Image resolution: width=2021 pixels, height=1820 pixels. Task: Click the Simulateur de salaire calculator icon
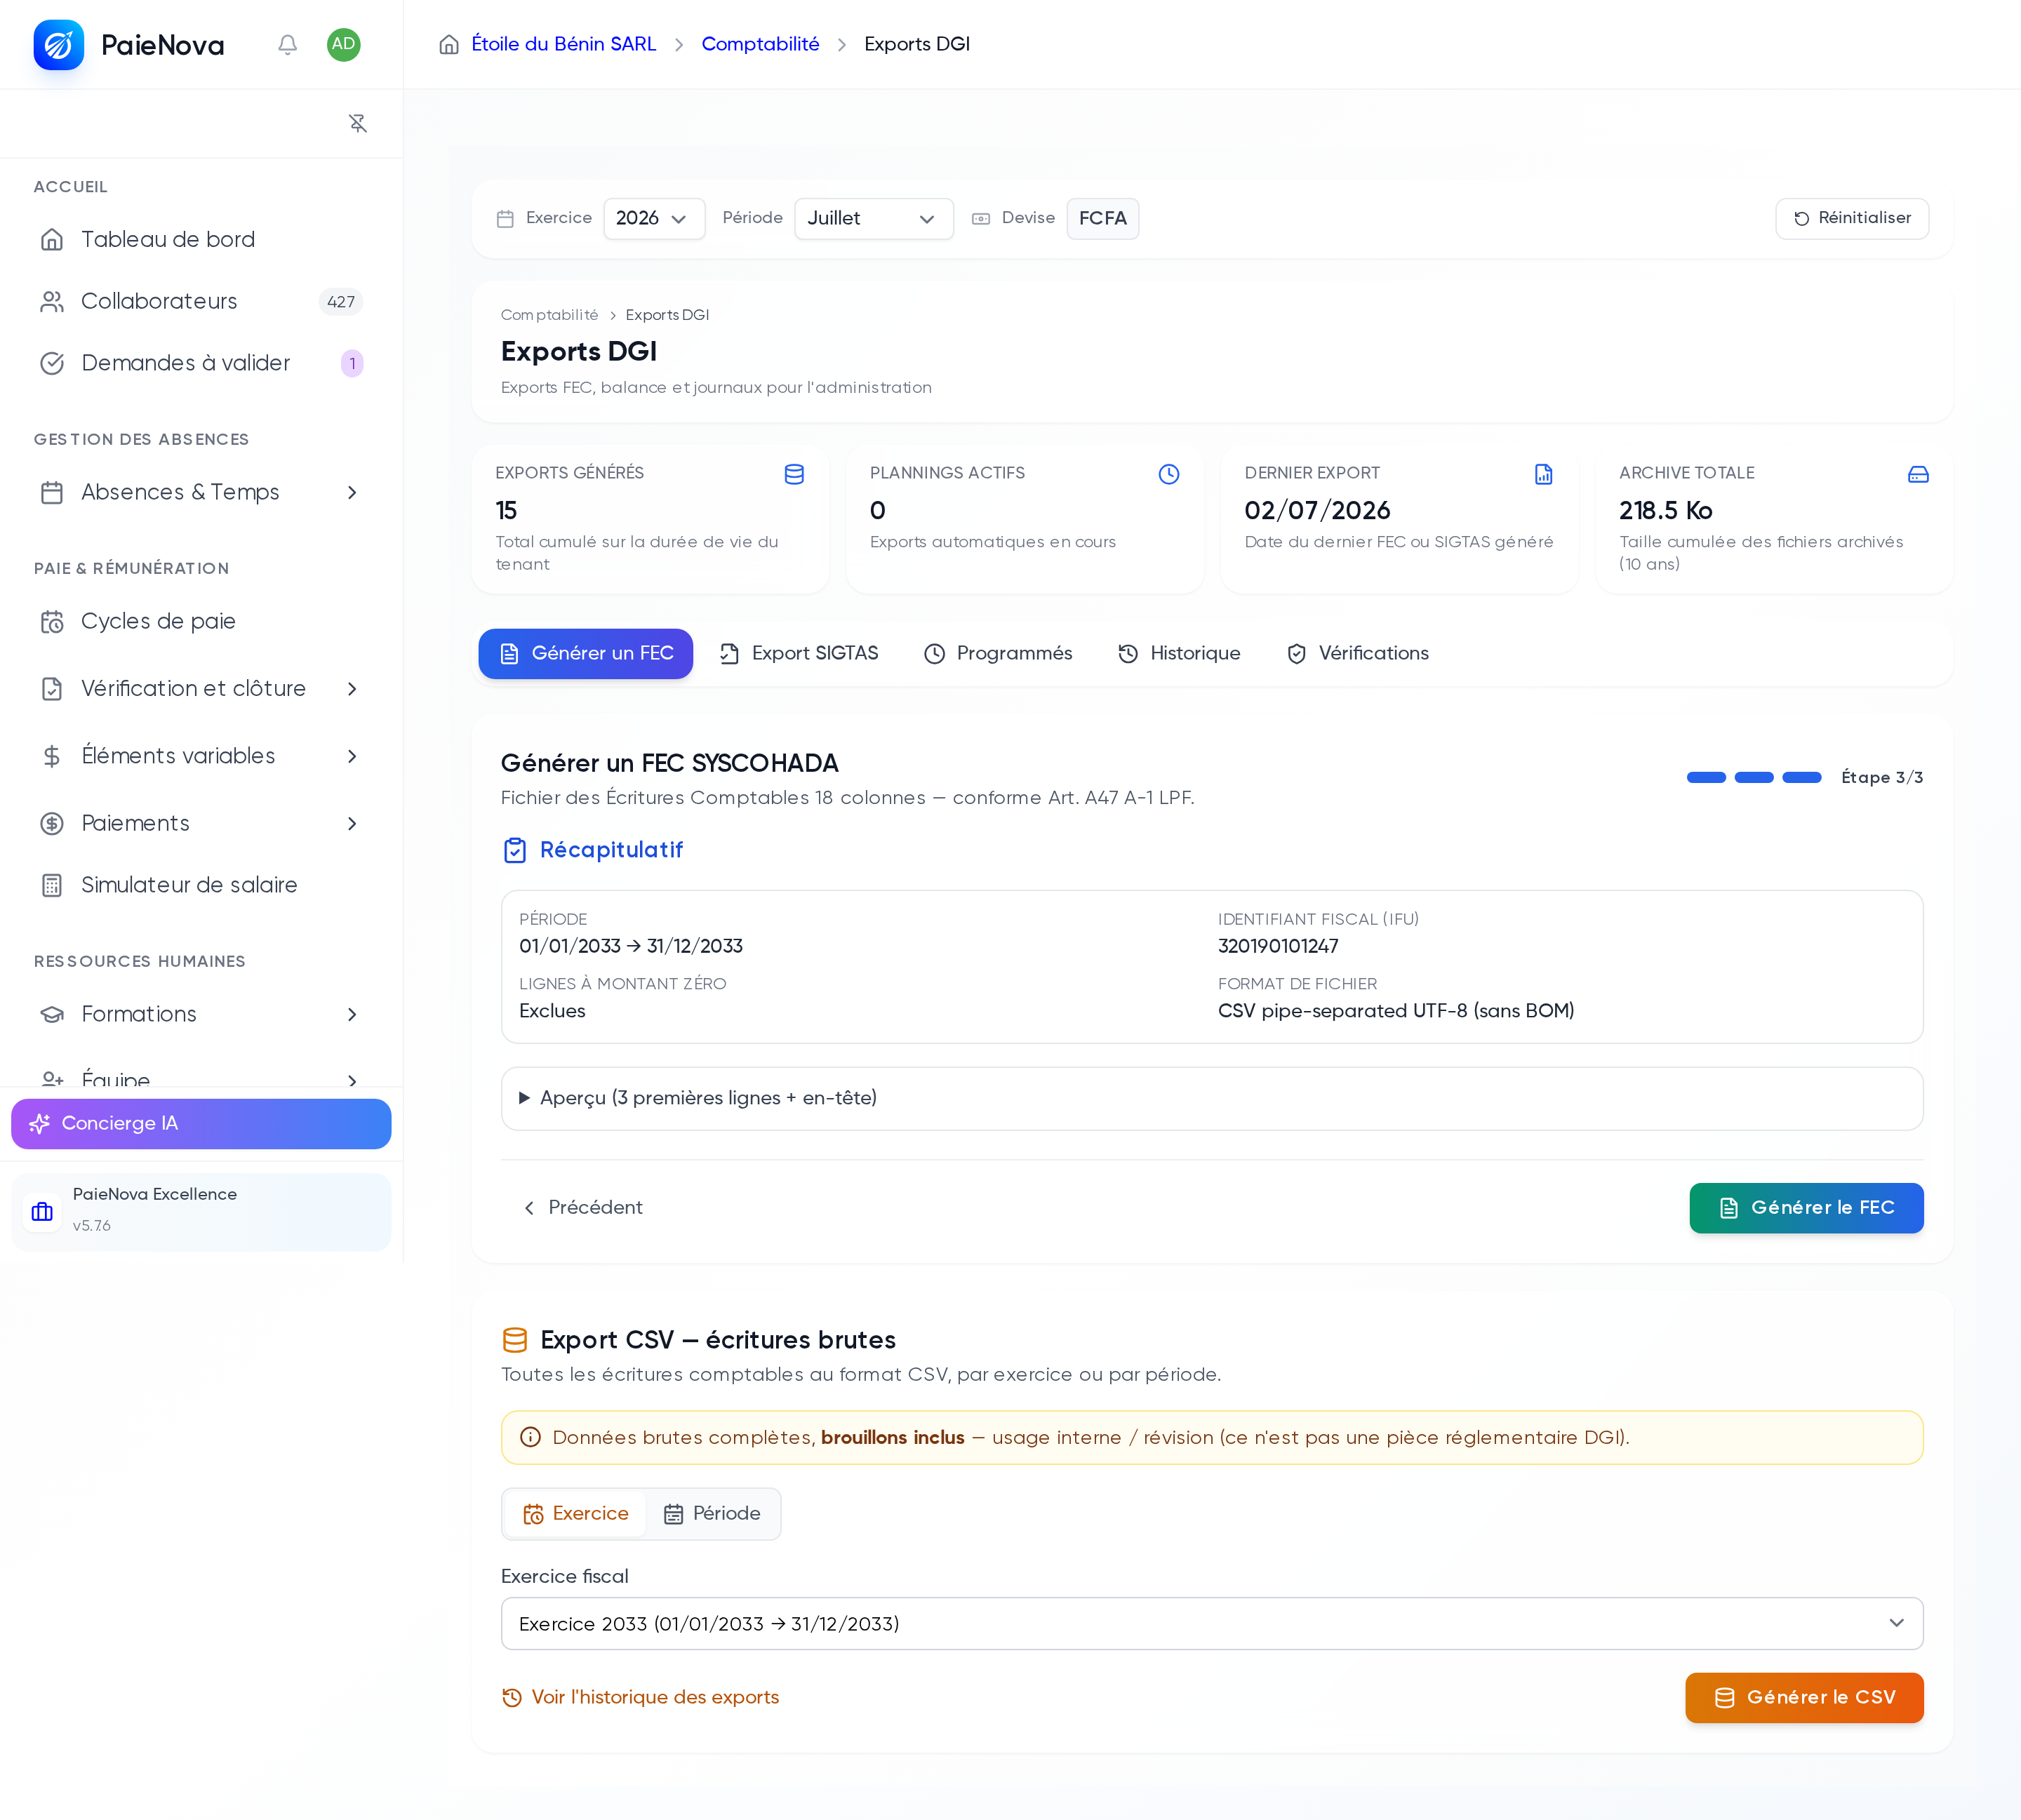coord(52,885)
